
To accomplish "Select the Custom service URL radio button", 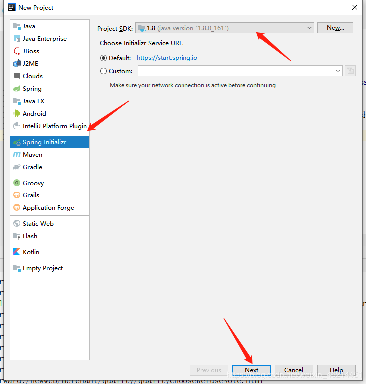I will tap(103, 71).
